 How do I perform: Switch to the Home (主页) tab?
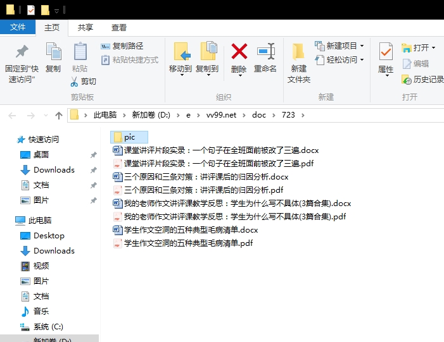coord(52,28)
